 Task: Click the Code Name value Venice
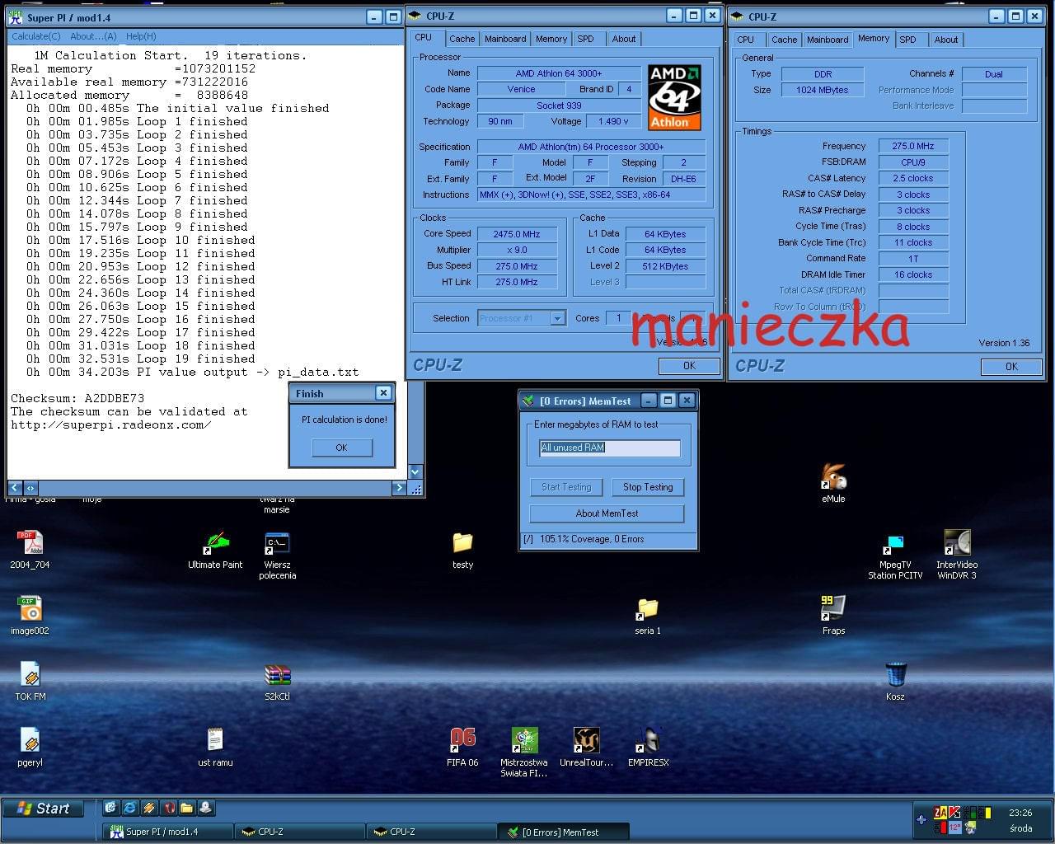click(x=521, y=89)
